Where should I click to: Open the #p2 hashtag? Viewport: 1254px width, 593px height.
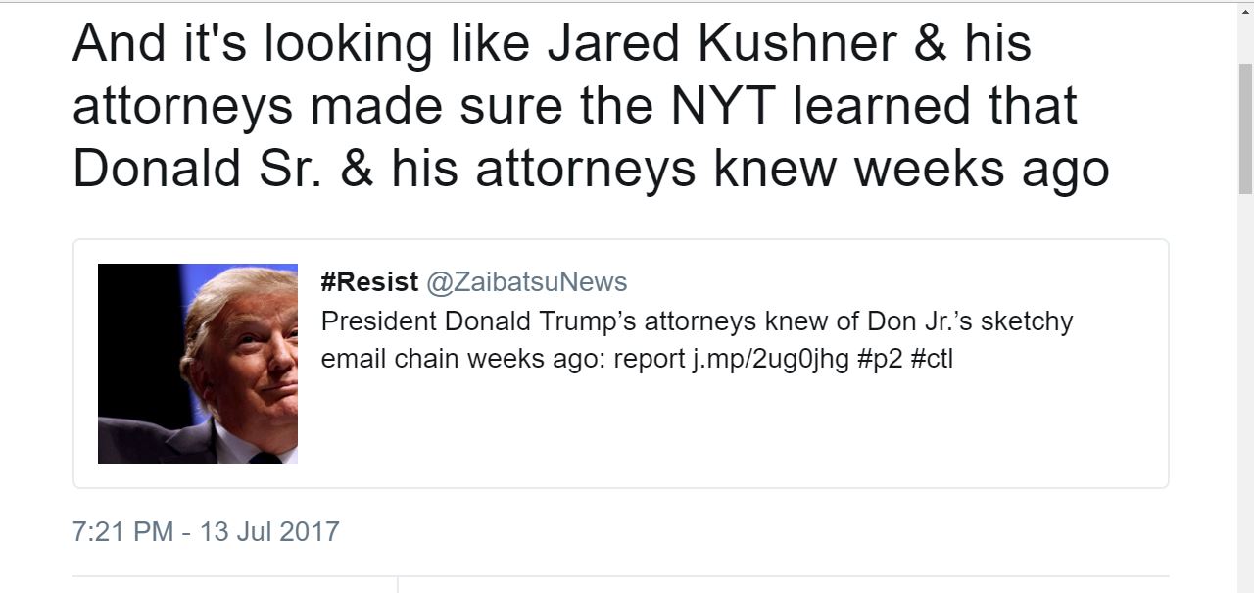coord(880,359)
